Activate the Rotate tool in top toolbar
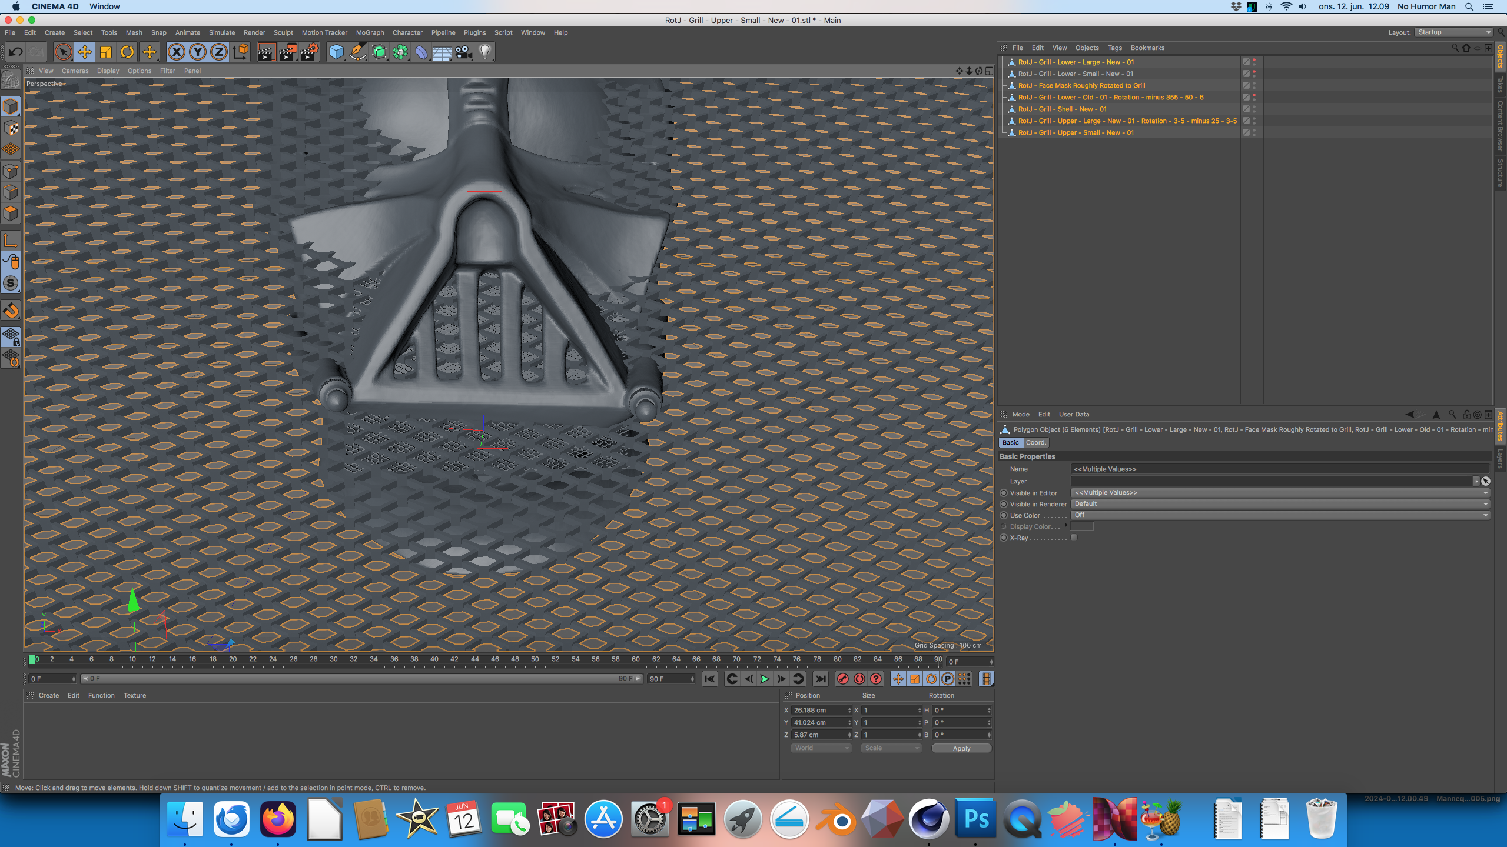The width and height of the screenshot is (1507, 847). [127, 52]
